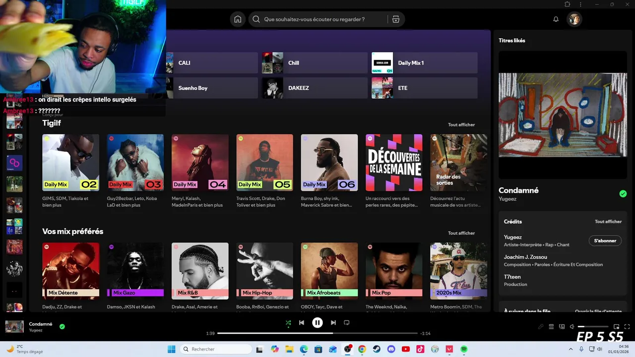The height and width of the screenshot is (357, 635).
Task: Toggle shuffle playback
Action: (288, 323)
